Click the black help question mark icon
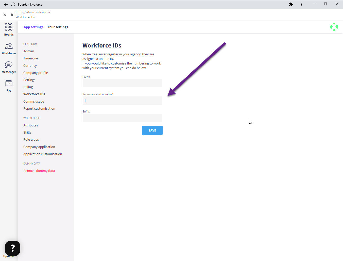The image size is (343, 261). [x=13, y=248]
